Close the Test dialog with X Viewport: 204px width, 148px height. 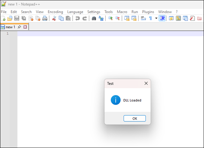tap(146, 83)
